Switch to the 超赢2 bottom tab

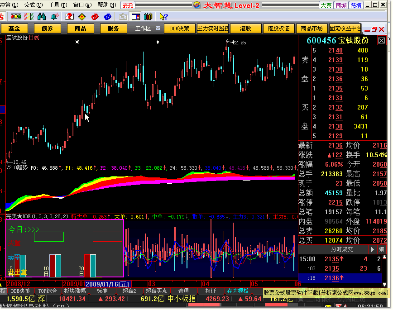click(129, 291)
